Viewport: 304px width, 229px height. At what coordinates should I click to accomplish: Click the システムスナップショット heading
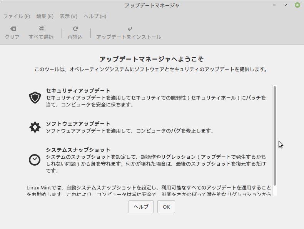[x=78, y=150]
